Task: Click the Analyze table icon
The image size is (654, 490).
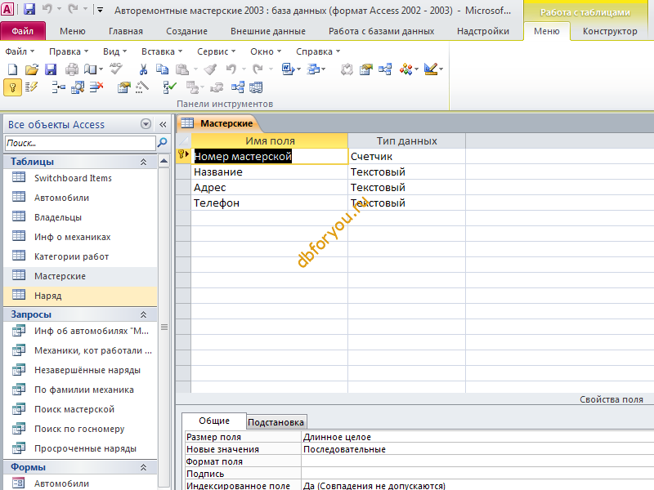Action: click(313, 69)
